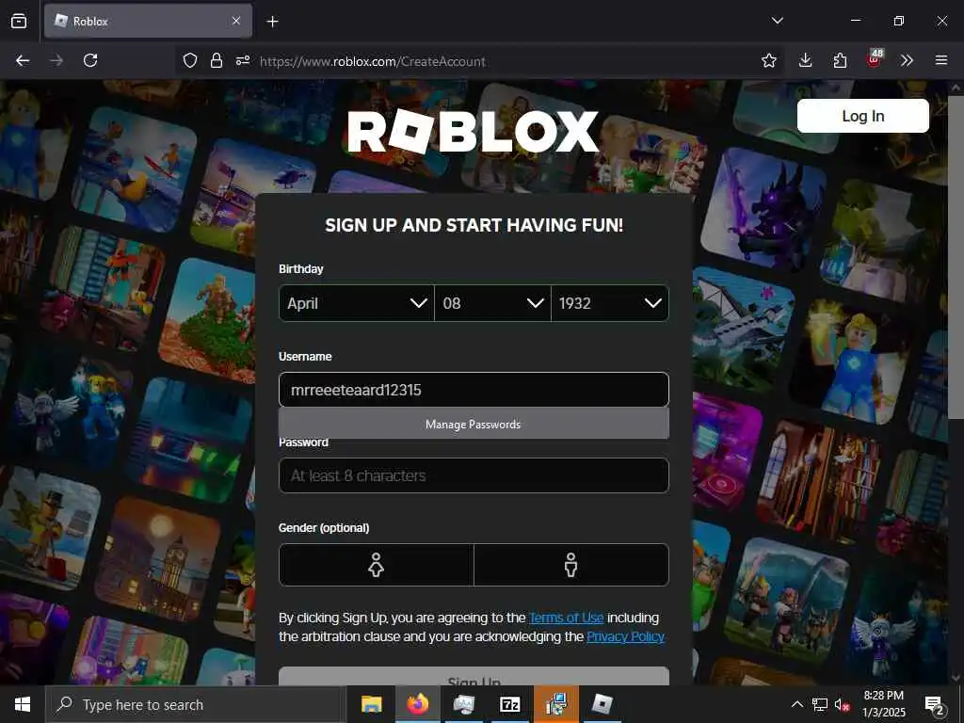Click the Roblox logo
The height and width of the screenshot is (723, 964).
click(x=473, y=131)
